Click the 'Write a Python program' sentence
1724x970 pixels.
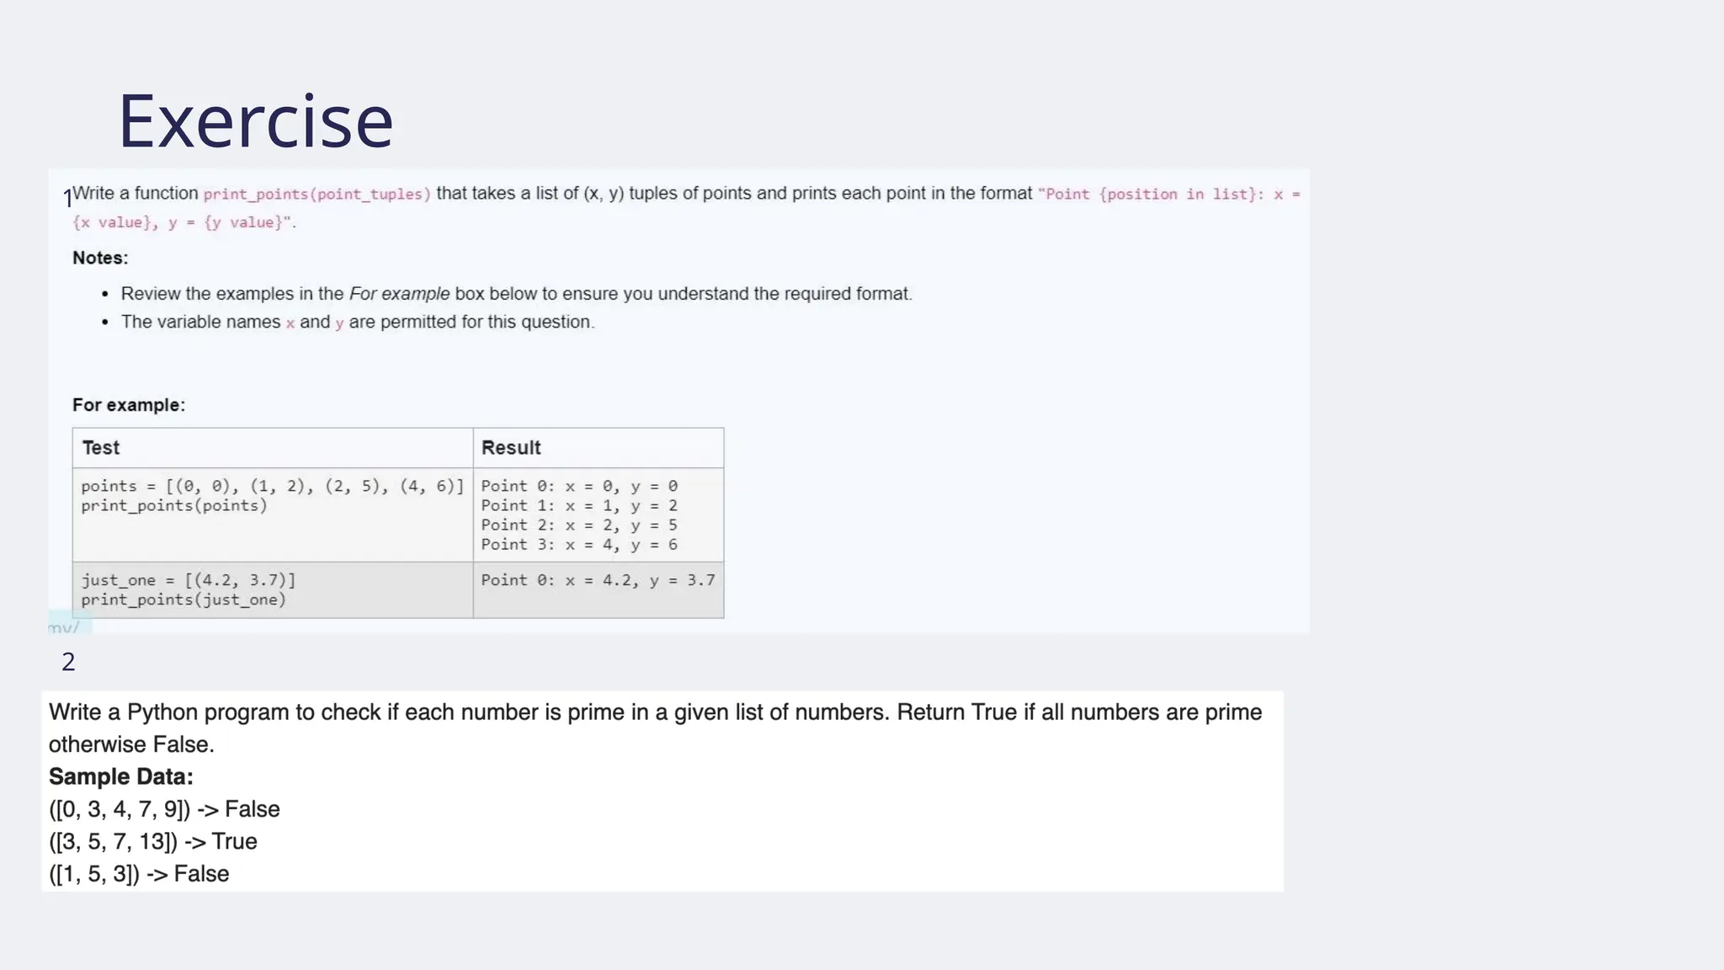(655, 713)
